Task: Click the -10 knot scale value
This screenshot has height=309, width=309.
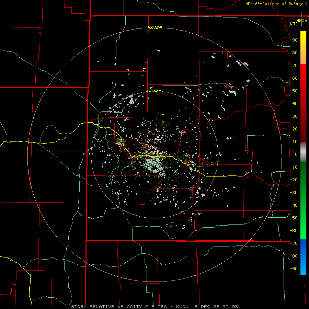Action: click(x=294, y=167)
